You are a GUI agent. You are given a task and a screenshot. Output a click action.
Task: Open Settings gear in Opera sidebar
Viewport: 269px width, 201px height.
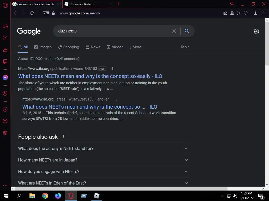tap(5, 133)
